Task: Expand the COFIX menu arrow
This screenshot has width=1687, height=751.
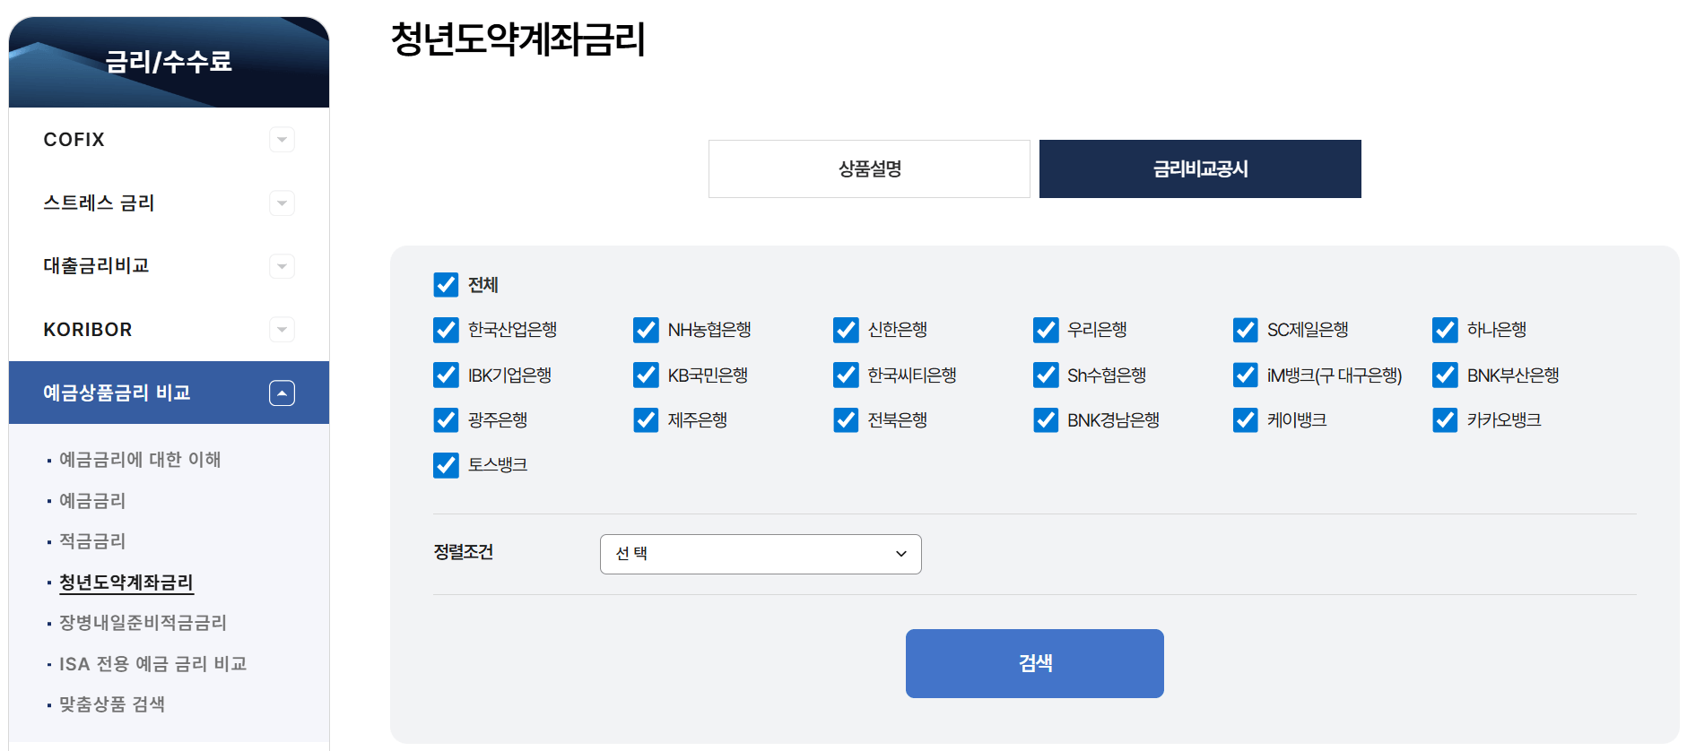Action: (282, 140)
